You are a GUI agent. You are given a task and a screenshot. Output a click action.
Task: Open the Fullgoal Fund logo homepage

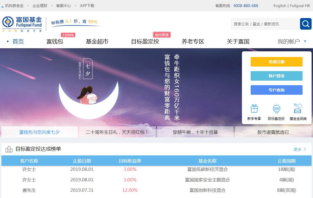(x=22, y=24)
